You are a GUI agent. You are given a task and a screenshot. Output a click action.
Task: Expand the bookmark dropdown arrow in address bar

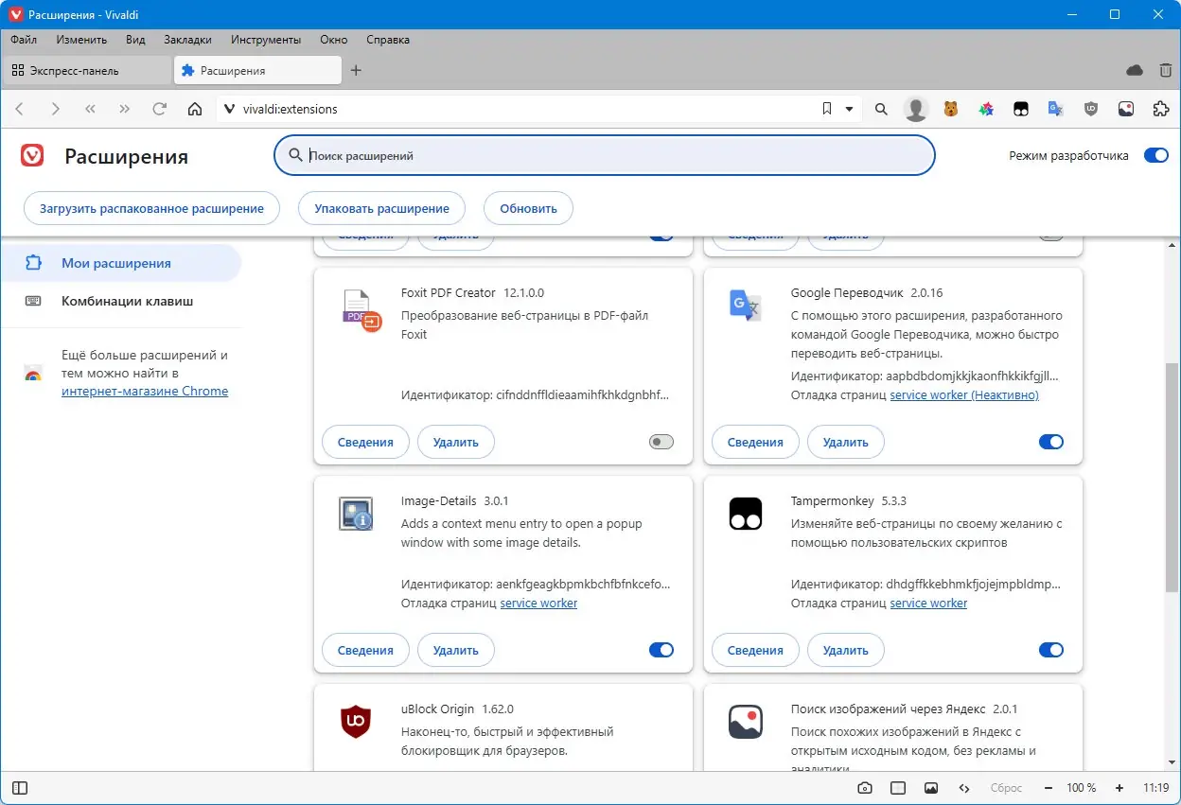(849, 109)
